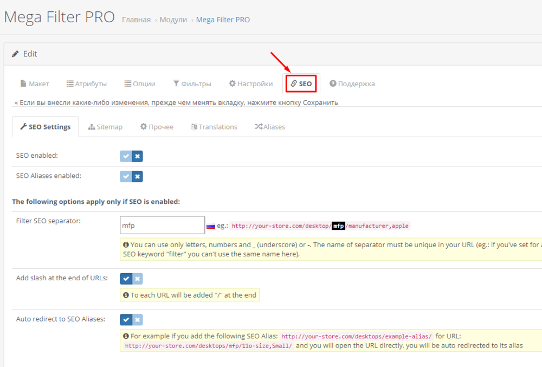Click the Прочее gear icon

pyautogui.click(x=144, y=126)
